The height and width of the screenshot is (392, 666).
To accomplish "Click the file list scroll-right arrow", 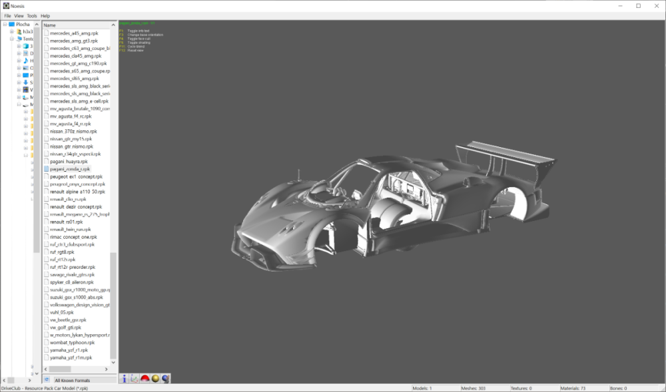I will coord(106,369).
